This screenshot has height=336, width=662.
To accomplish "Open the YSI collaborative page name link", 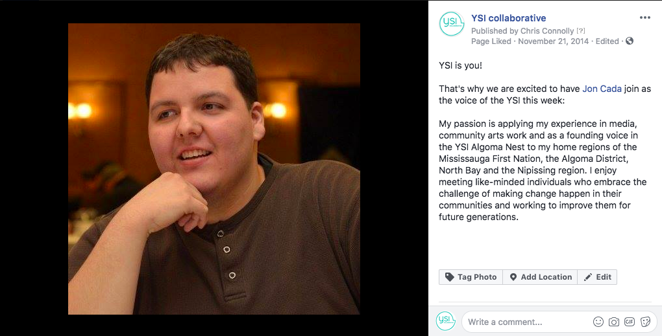I will point(508,18).
